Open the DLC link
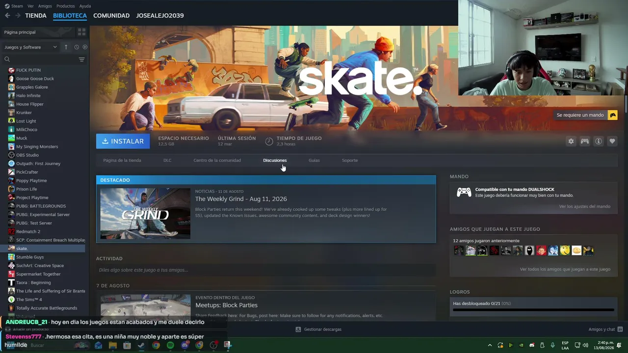This screenshot has width=628, height=353. click(167, 160)
